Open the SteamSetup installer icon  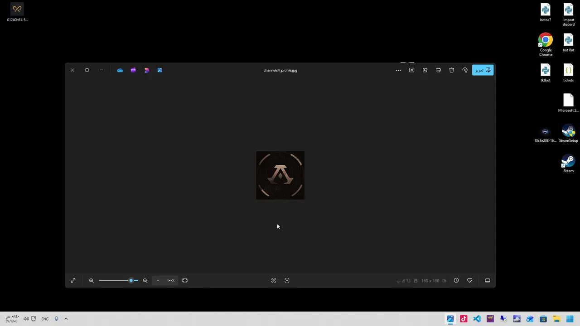[x=569, y=134]
